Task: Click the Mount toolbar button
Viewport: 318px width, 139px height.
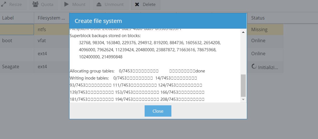Action: coord(75,5)
